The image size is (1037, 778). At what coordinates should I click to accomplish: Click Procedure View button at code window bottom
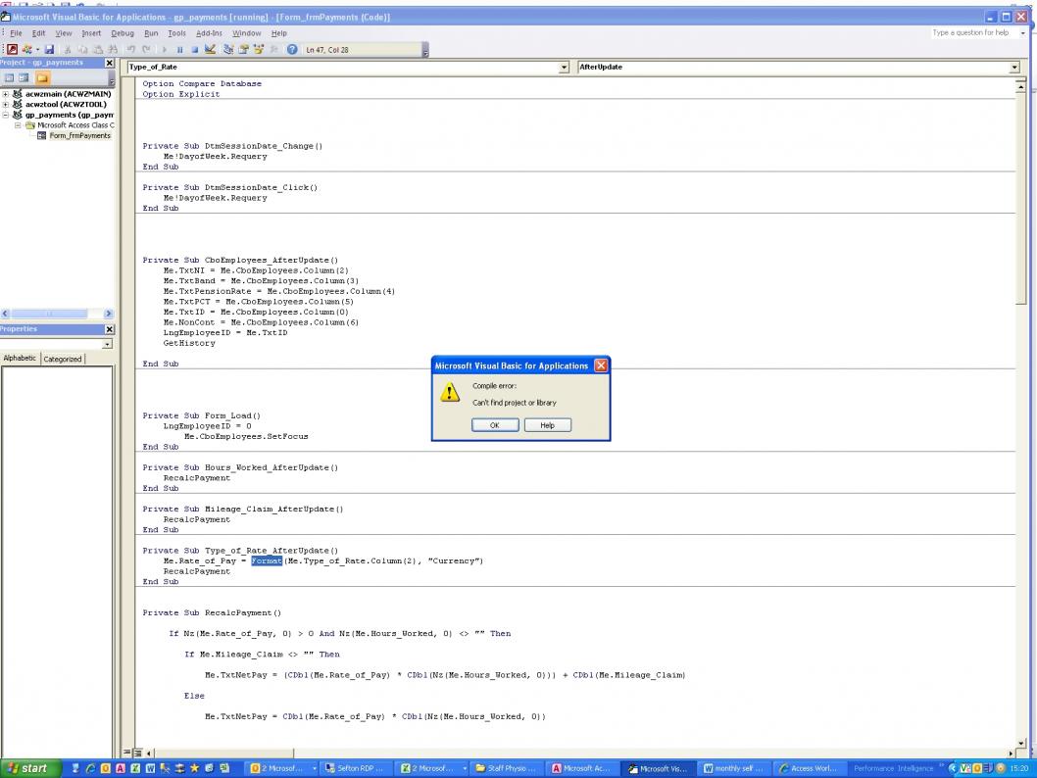tap(127, 753)
